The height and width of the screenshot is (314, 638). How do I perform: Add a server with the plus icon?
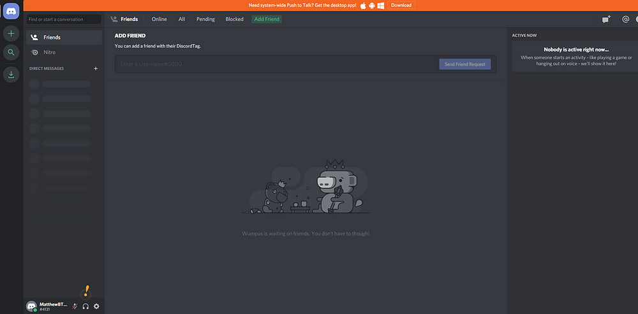[11, 33]
